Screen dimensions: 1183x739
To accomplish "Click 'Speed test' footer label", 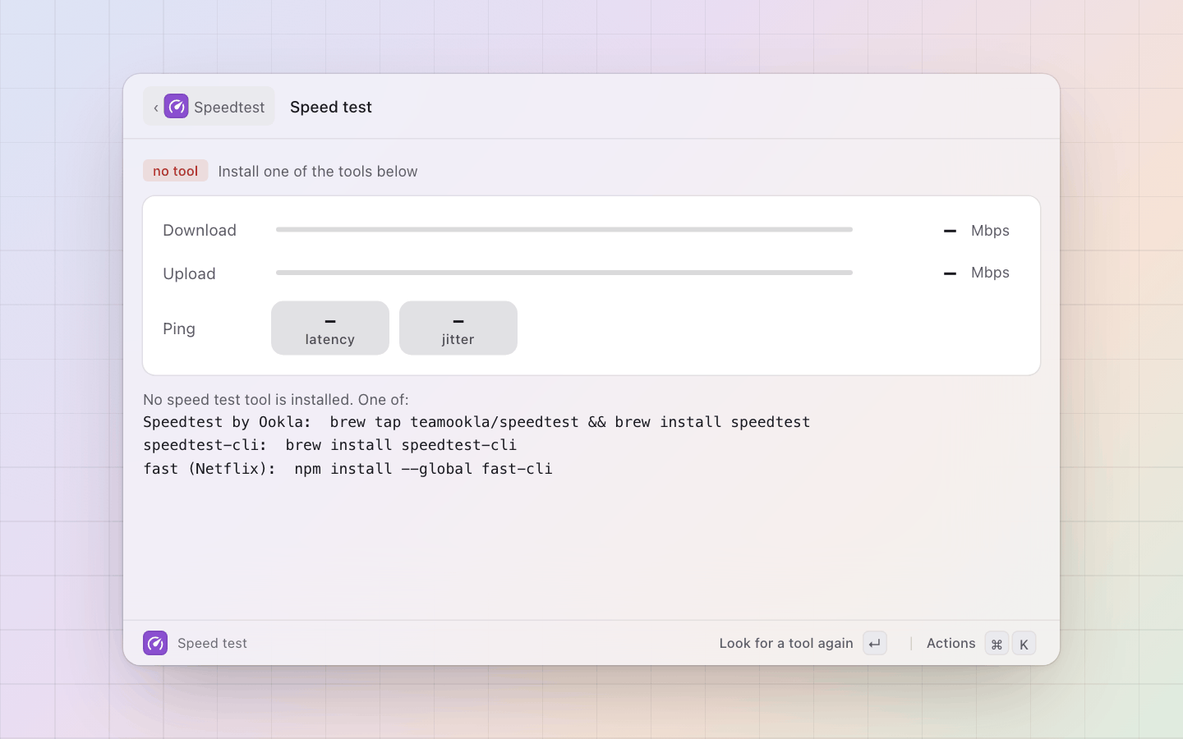I will click(212, 644).
